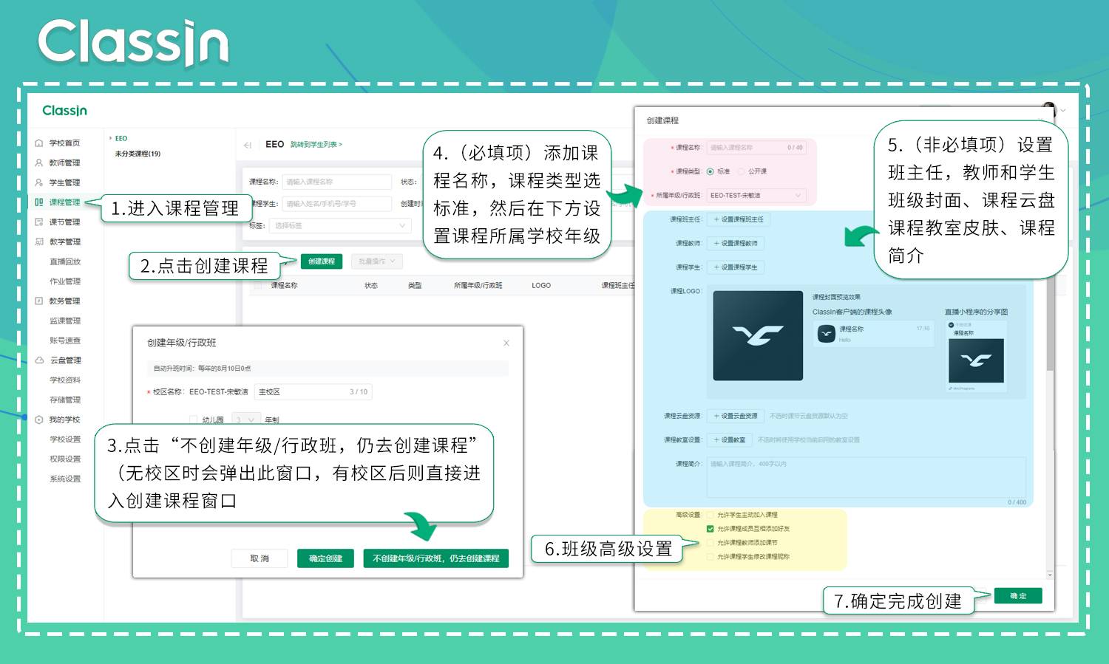Click the large course LOGO image
The width and height of the screenshot is (1109, 664).
758,335
